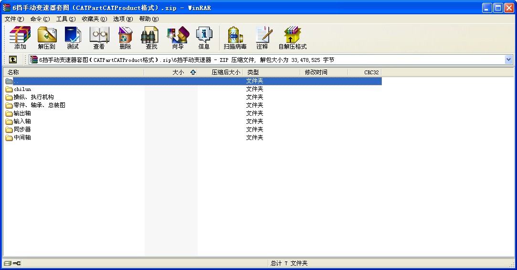This screenshot has height=270, width=517.
Task: Expand the address path dropdown
Action: 508,60
